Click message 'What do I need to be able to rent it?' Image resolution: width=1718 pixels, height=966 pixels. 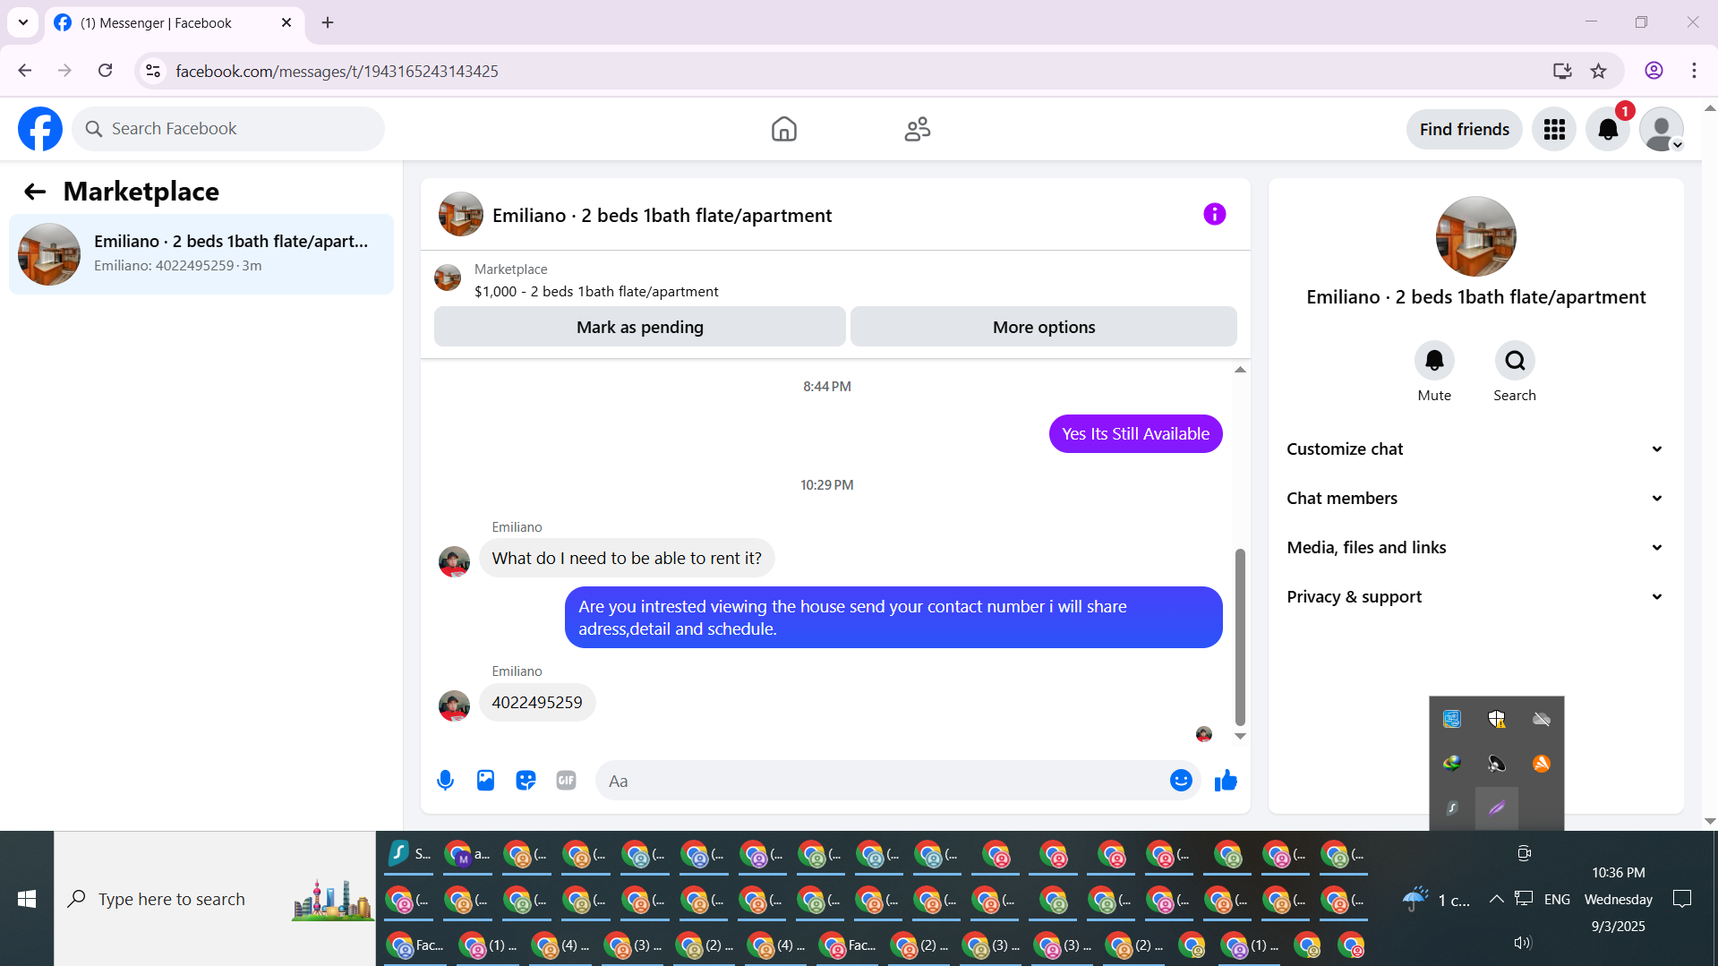pos(627,559)
